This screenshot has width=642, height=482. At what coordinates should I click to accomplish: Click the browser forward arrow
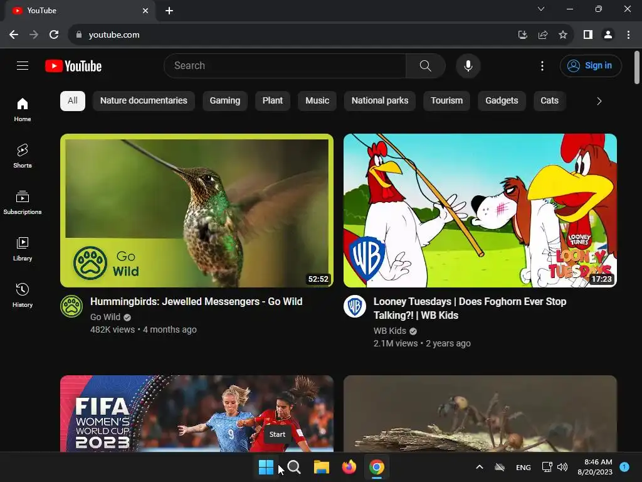(x=34, y=35)
